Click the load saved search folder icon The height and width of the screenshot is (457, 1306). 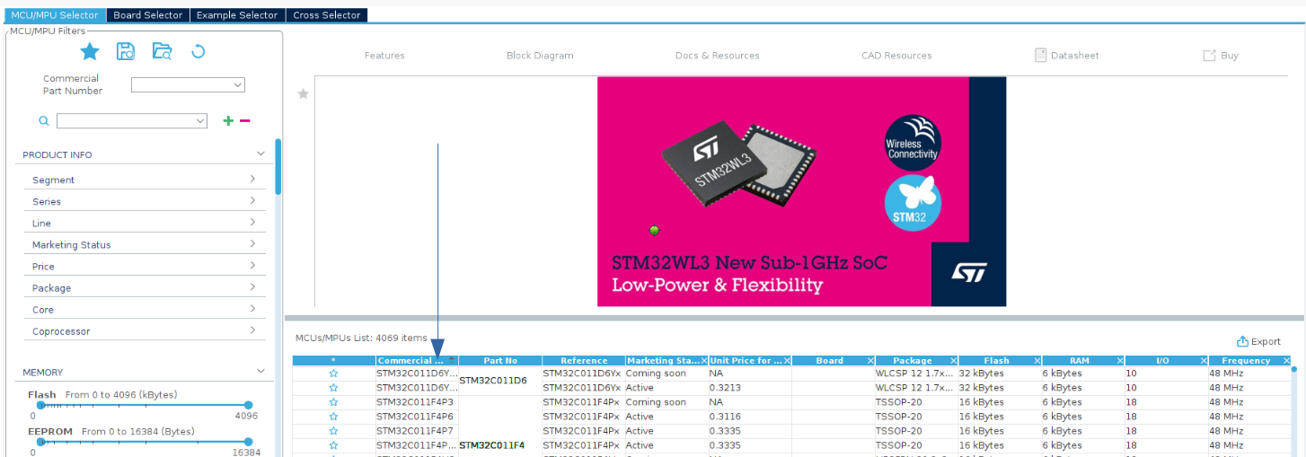[162, 51]
